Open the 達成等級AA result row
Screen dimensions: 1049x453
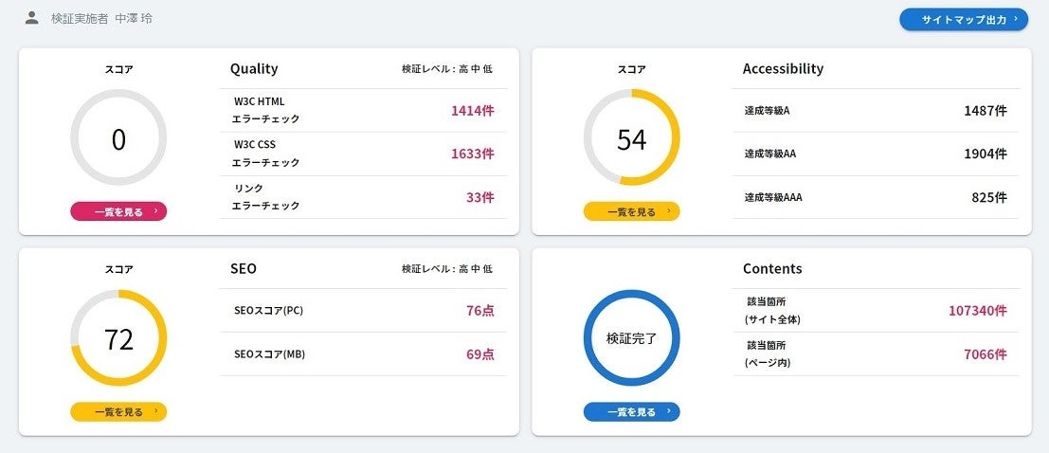coord(876,154)
